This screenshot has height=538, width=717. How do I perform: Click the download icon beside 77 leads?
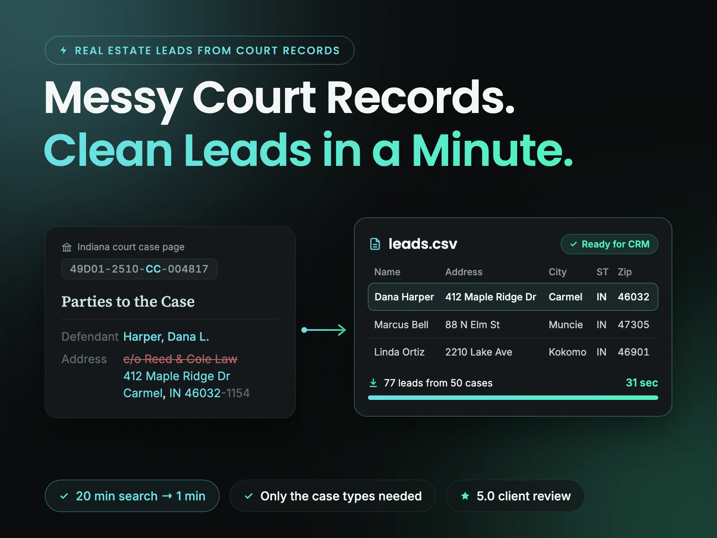coord(373,382)
